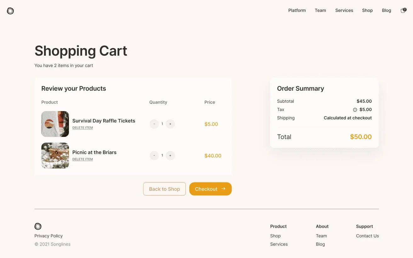The image size is (413, 258).
Task: Click the Songlines logo in the header
Action: [10, 11]
